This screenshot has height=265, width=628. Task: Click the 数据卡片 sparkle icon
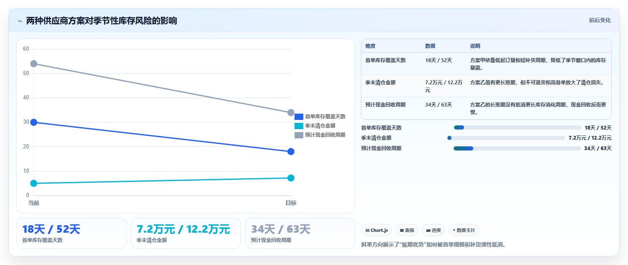coord(454,230)
